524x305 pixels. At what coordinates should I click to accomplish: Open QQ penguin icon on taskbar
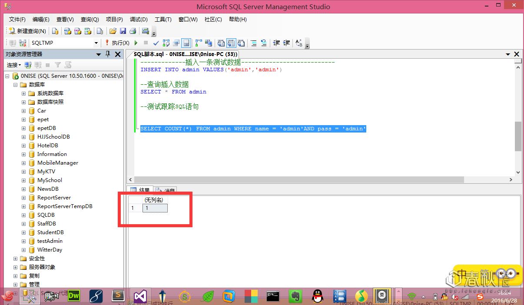coord(318,296)
